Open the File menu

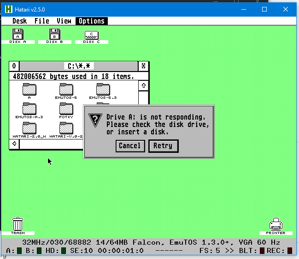(42, 21)
